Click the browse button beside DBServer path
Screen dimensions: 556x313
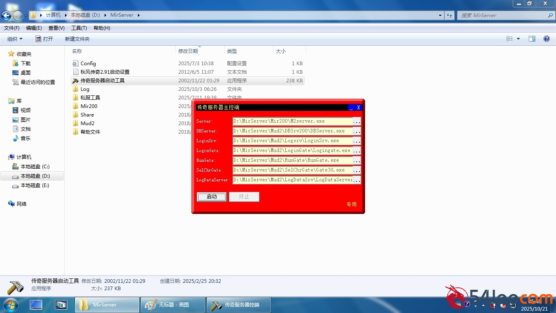357,131
